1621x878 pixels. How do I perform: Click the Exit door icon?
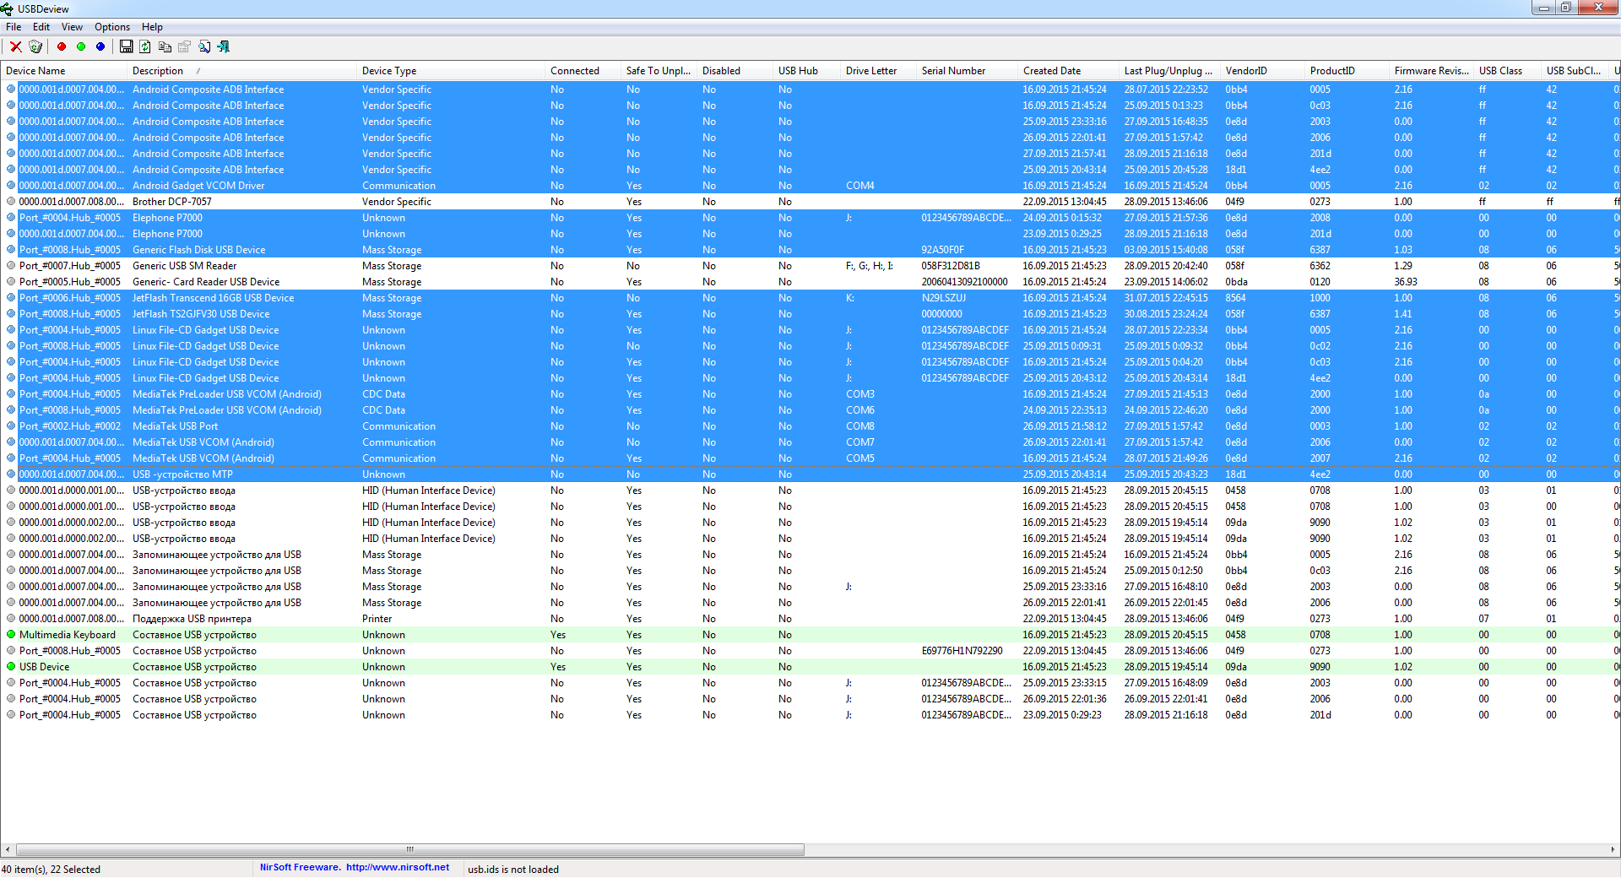(x=224, y=47)
